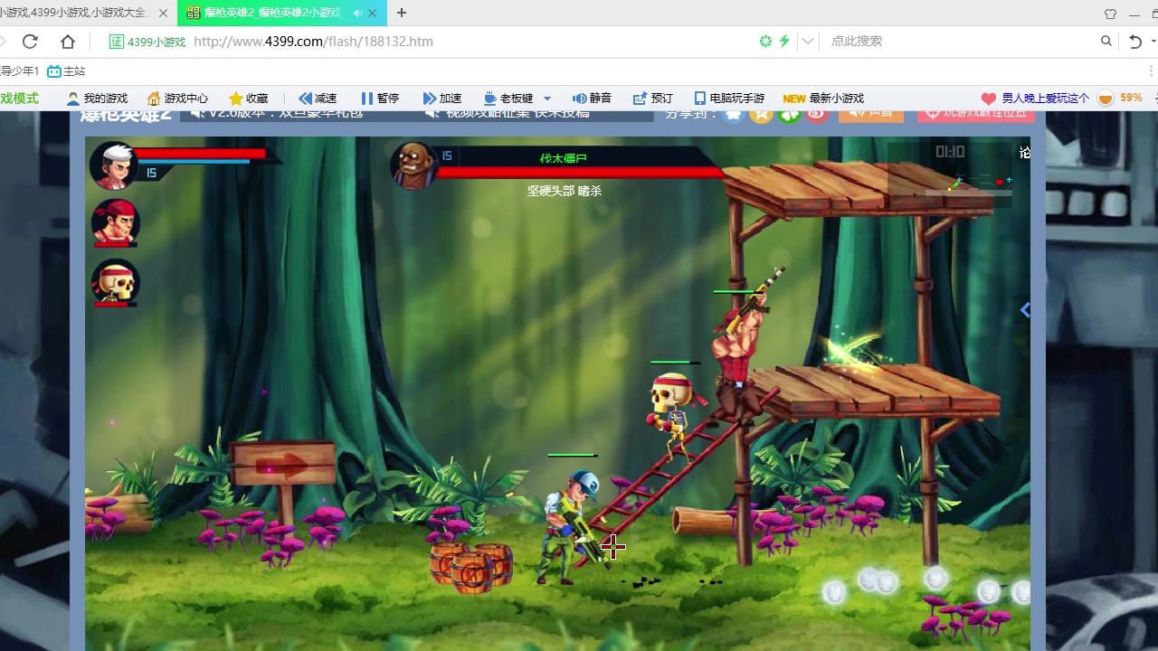The height and width of the screenshot is (651, 1158).
Task: Close the 爆枪英雄2 game tab
Action: tap(372, 13)
